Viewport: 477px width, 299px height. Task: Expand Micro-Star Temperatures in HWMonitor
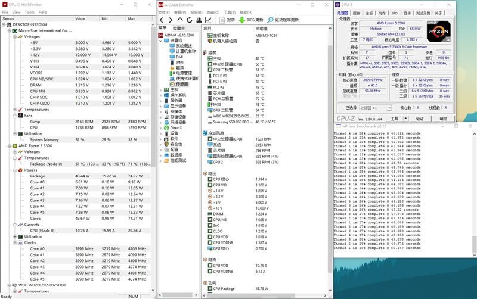(14, 110)
